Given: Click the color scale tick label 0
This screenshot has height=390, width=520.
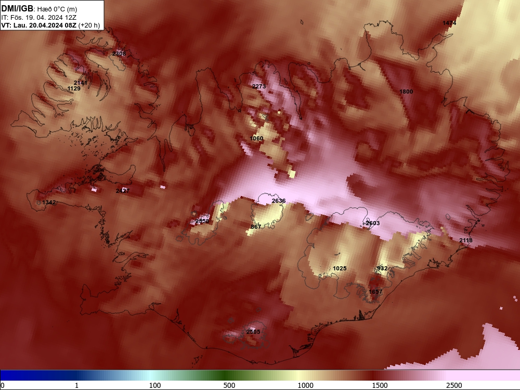Looking at the screenshot, I should coord(3,385).
